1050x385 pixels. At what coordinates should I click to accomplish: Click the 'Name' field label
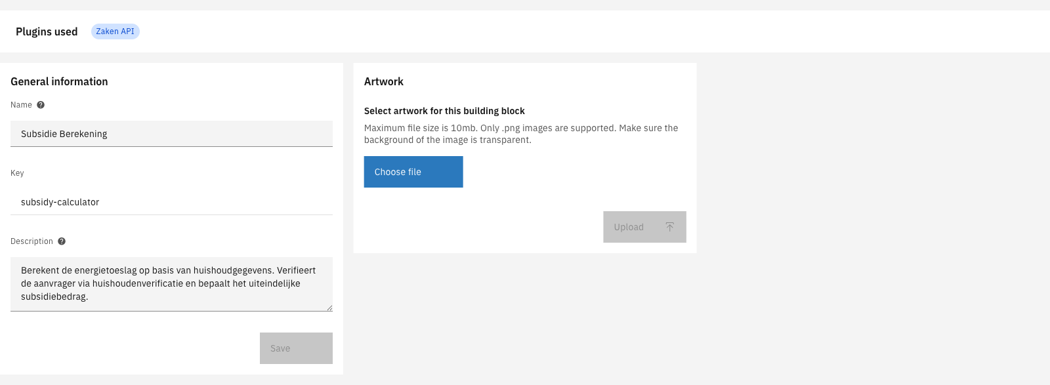(x=21, y=105)
